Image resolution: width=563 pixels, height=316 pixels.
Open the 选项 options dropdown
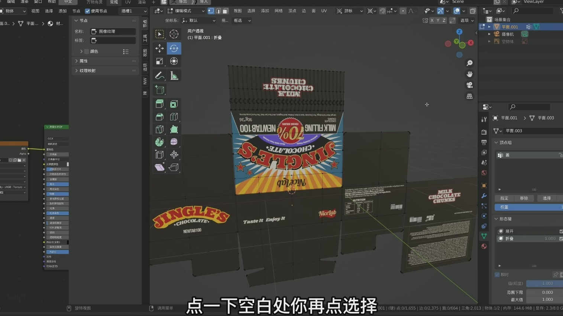coord(467,21)
